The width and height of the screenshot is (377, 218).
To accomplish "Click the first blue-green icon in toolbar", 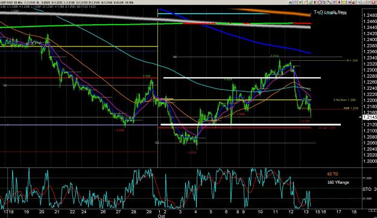I will click(x=291, y=2).
